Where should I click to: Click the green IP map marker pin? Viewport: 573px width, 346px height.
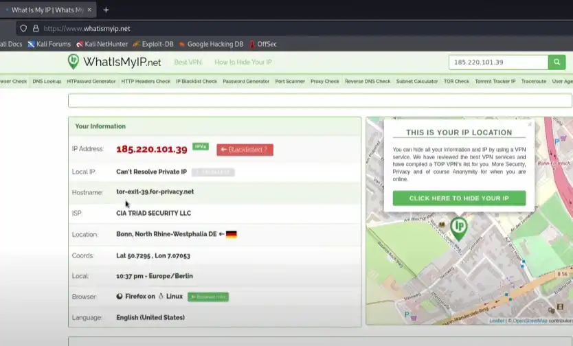pyautogui.click(x=459, y=229)
